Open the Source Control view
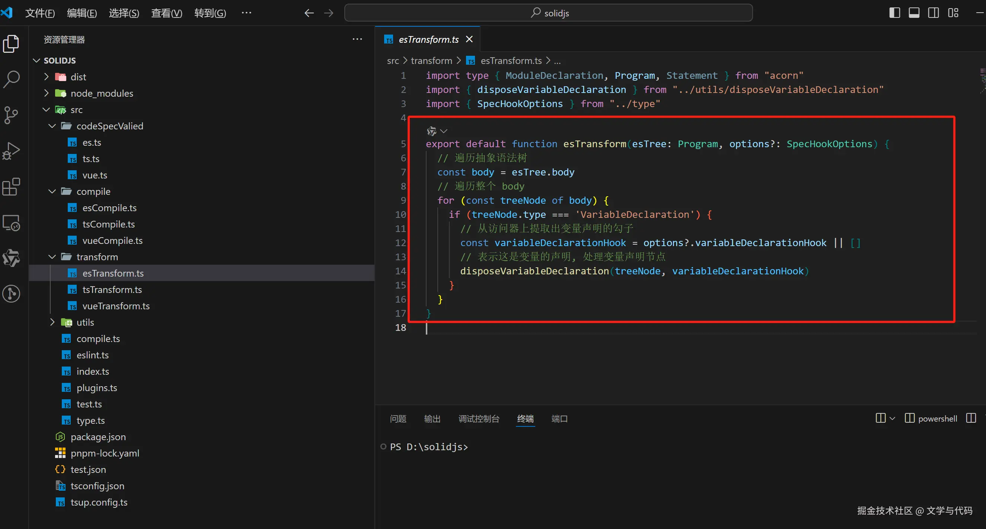This screenshot has width=986, height=529. coord(12,114)
